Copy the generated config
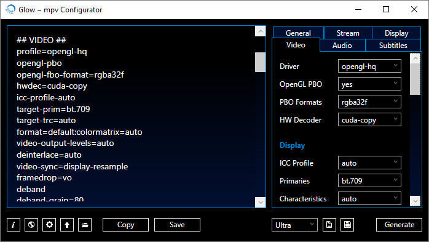This screenshot has width=429, height=242. [125, 225]
